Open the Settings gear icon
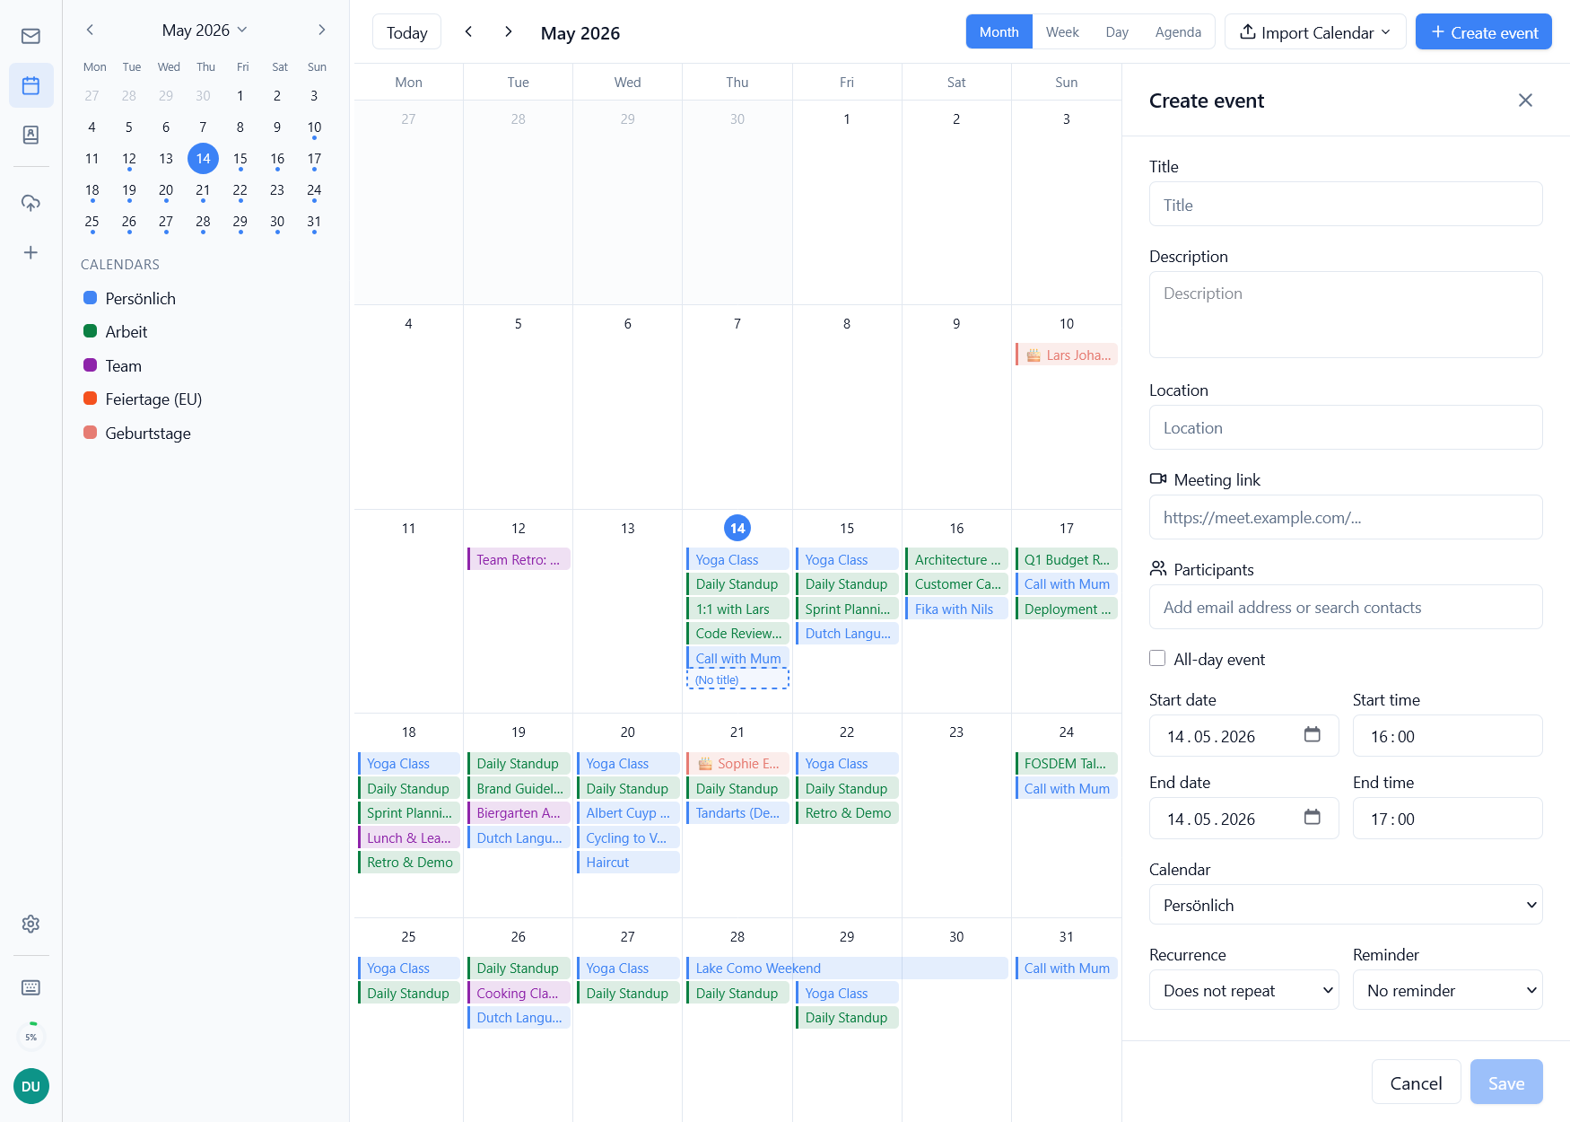Viewport: 1570px width, 1122px height. [x=31, y=924]
